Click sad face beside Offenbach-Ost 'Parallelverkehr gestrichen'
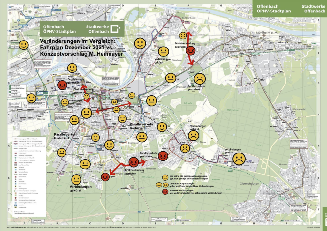 (200, 78)
